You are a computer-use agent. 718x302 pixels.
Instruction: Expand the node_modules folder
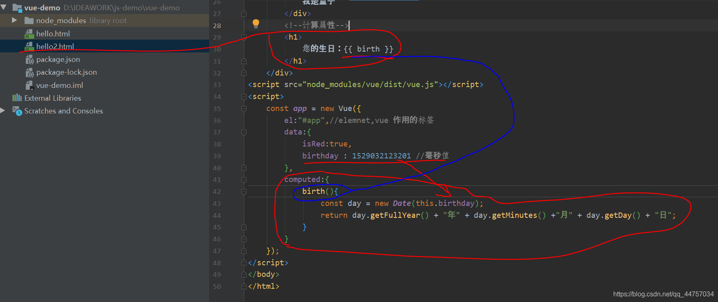click(x=14, y=20)
